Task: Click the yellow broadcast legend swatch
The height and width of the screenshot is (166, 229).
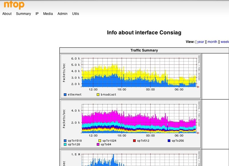Action: tap(98, 95)
